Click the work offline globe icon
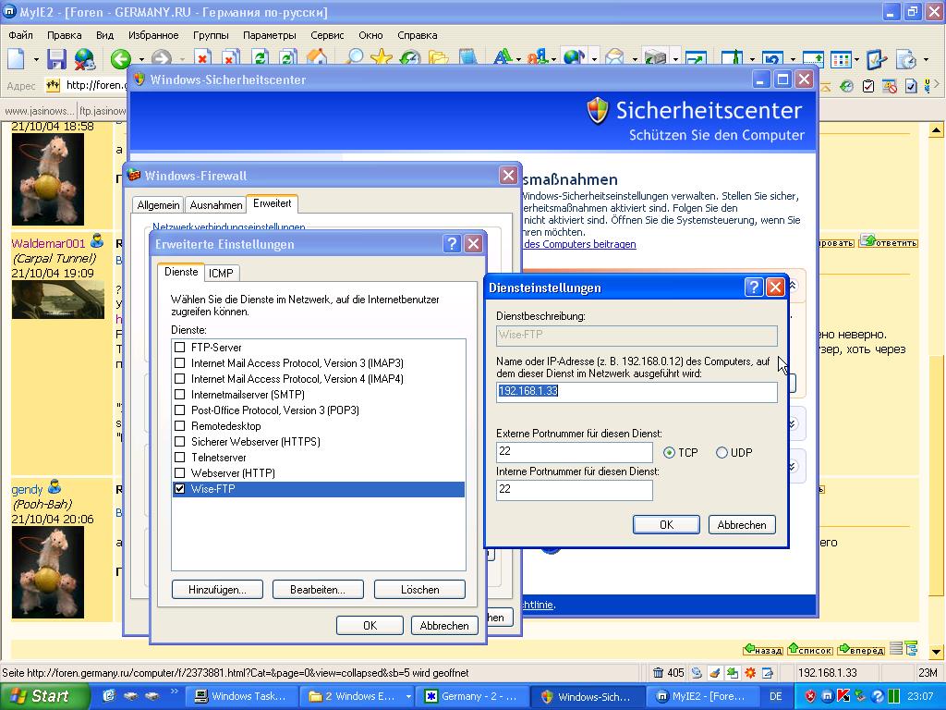This screenshot has width=946, height=710. click(85, 58)
